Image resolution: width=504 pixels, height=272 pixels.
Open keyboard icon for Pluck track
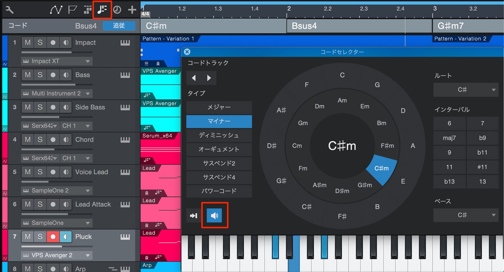point(125,237)
